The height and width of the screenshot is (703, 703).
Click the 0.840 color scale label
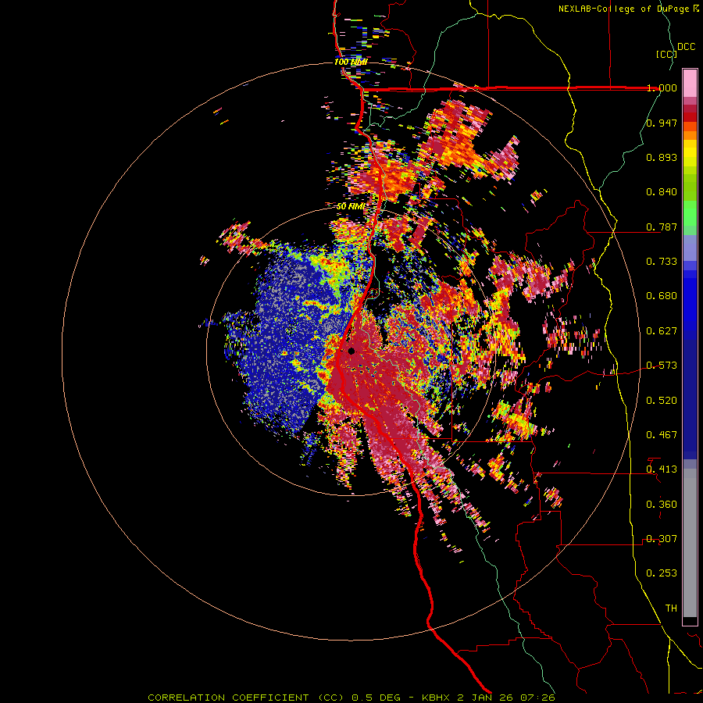coord(662,192)
